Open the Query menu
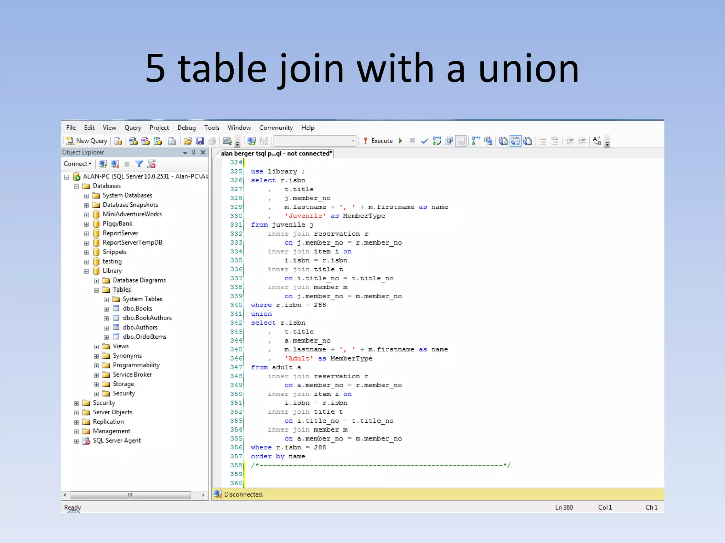 [133, 128]
